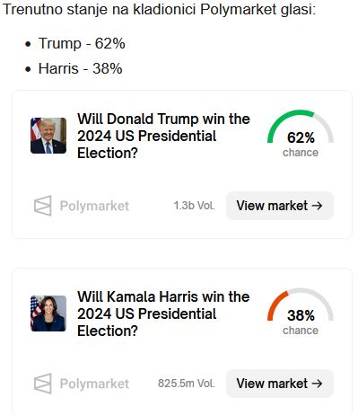Click the 825.5m Vol. volume label
The image size is (358, 415).
coord(187,384)
